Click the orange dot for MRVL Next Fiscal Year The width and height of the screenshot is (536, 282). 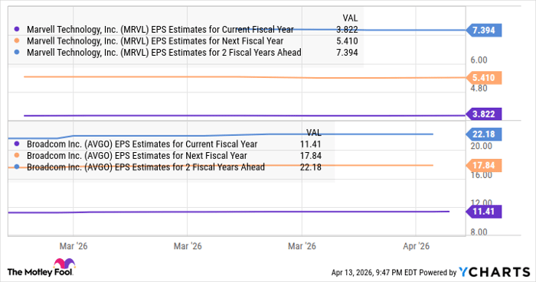17,41
